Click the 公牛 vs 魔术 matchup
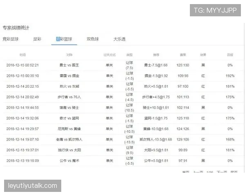This screenshot has height=196, width=245. (x=69, y=160)
